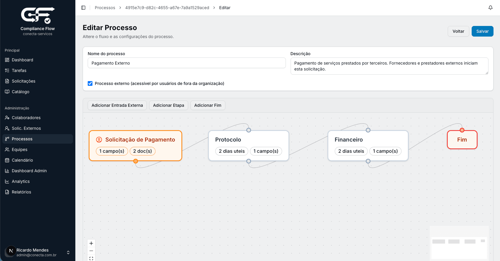
Task: Click bottom connector of Solicitação de Pagamento
Action: [136, 161]
